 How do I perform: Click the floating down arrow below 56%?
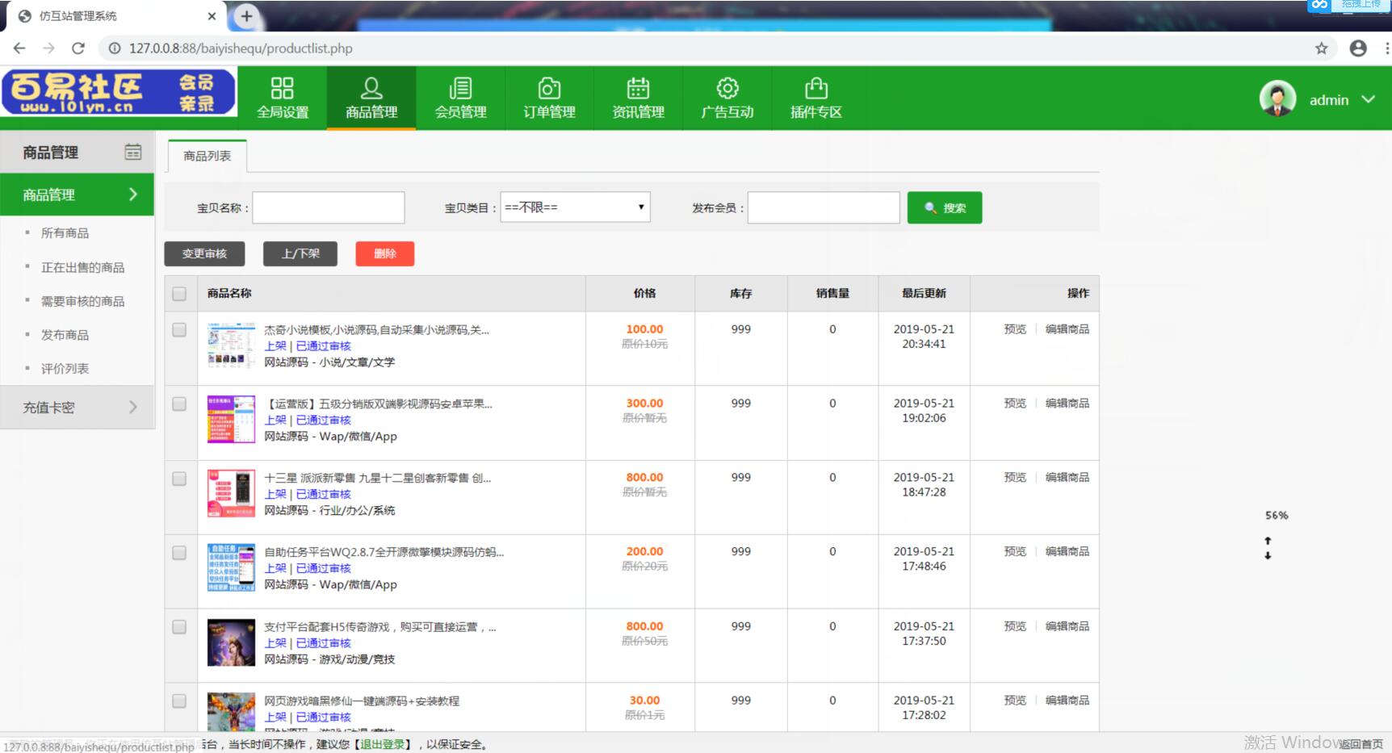coord(1268,555)
